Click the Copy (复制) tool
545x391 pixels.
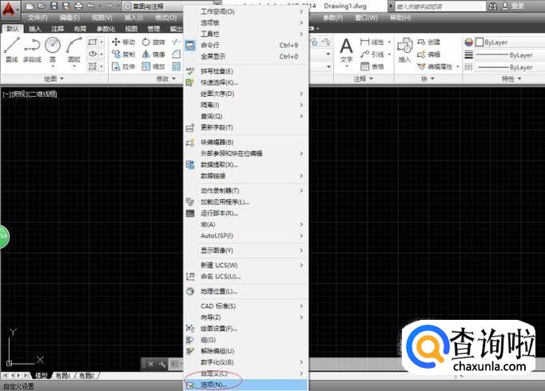[123, 54]
